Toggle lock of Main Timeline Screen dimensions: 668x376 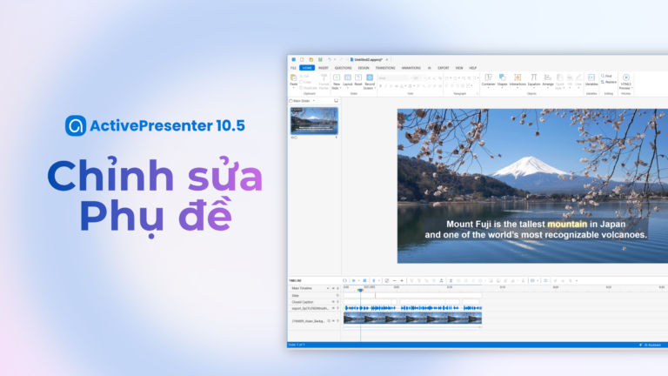coord(337,289)
